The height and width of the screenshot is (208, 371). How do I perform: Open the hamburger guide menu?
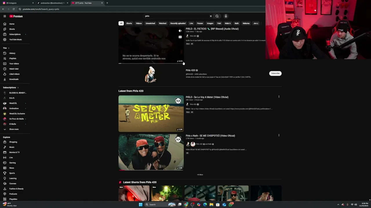coord(5,16)
